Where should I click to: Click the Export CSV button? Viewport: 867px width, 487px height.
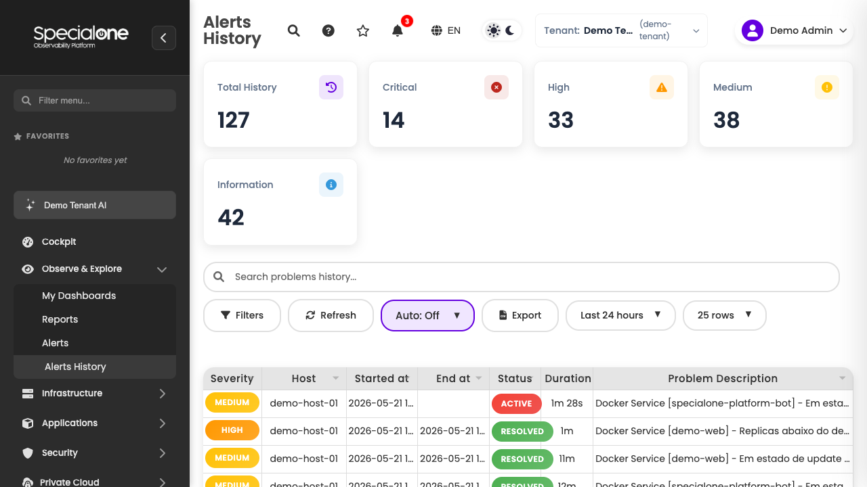point(520,315)
